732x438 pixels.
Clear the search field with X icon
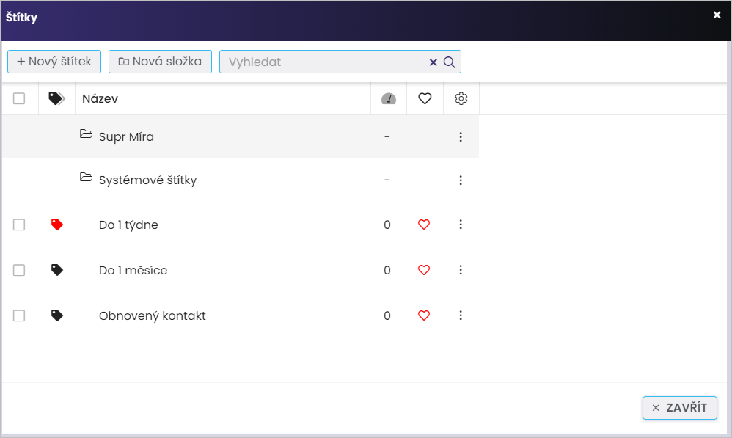433,62
